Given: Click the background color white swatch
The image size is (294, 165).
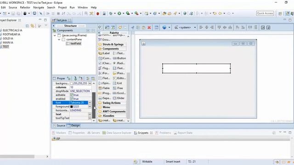Looking at the screenshot, I should point(72,83).
